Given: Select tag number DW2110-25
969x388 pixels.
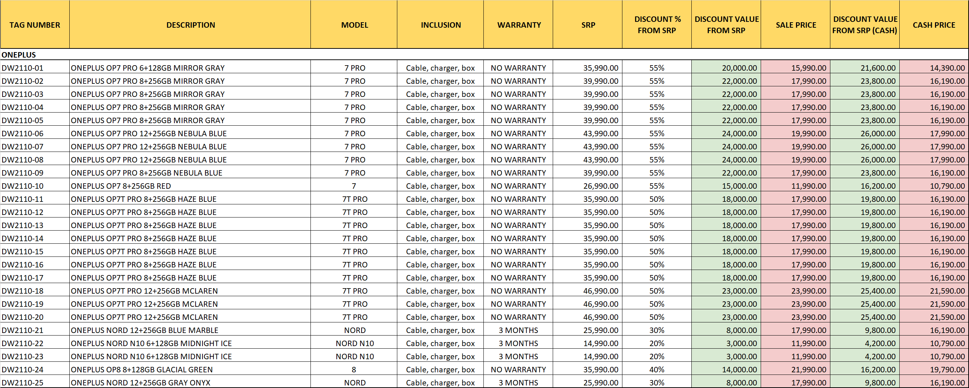Looking at the screenshot, I should coord(35,383).
